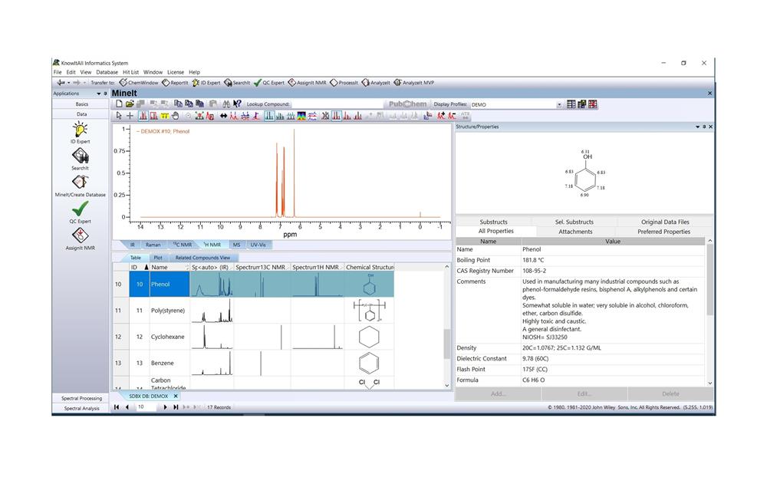The width and height of the screenshot is (767, 497).
Task: Click the PubChem lookup button
Action: click(x=407, y=104)
